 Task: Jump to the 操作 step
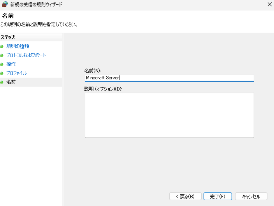pos(11,64)
